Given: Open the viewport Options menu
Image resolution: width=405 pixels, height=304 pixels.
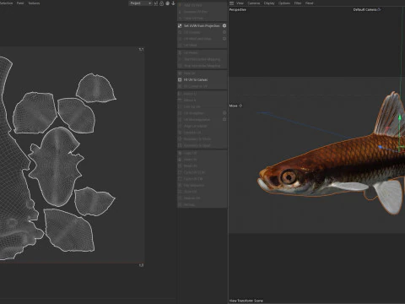Looking at the screenshot, I should [284, 3].
